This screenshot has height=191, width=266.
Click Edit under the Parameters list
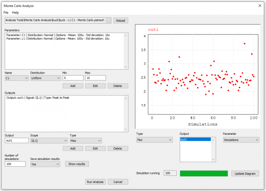[95, 86]
